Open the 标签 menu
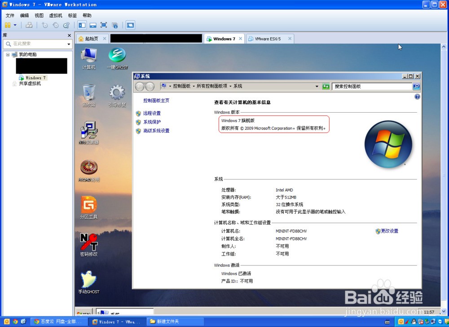This screenshot has width=449, height=327. pos(72,15)
